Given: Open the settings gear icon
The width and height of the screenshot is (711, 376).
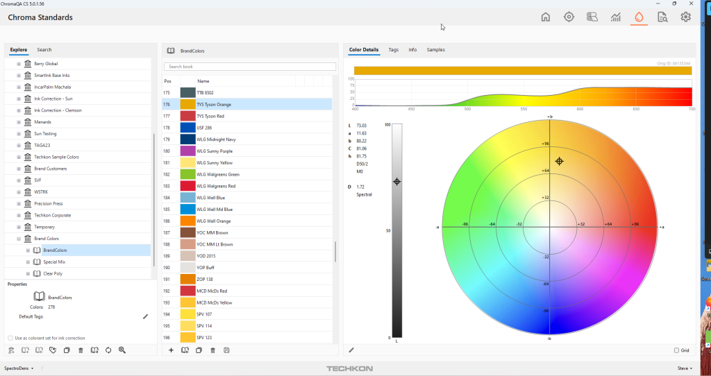Looking at the screenshot, I should point(685,17).
